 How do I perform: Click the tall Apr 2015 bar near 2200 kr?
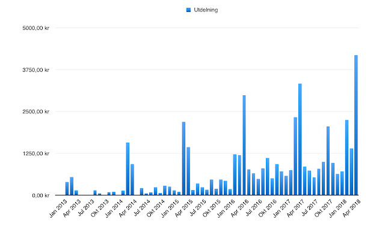tap(183, 158)
